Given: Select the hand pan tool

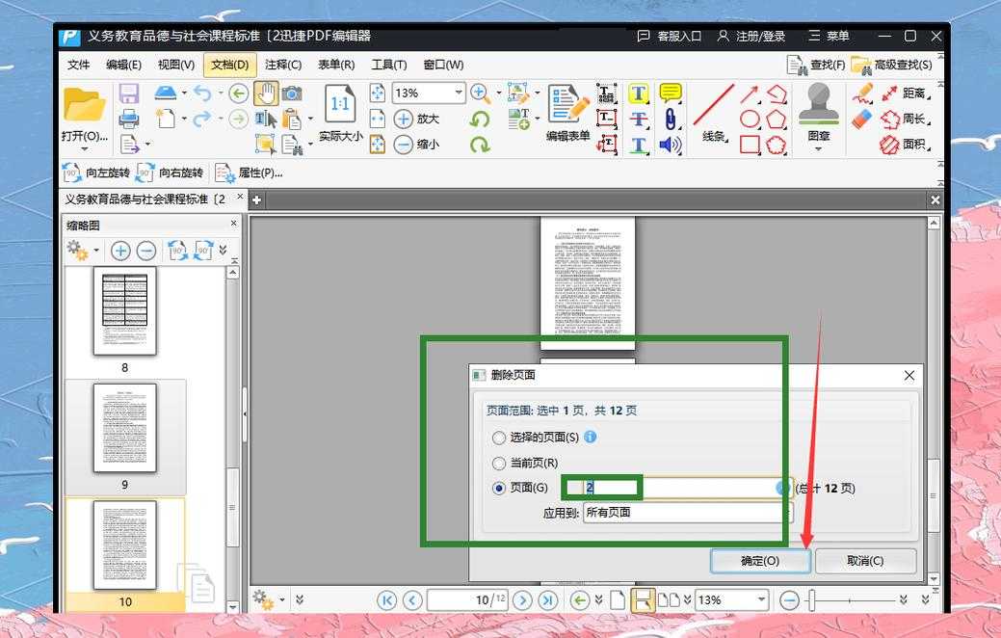Looking at the screenshot, I should coord(266,93).
